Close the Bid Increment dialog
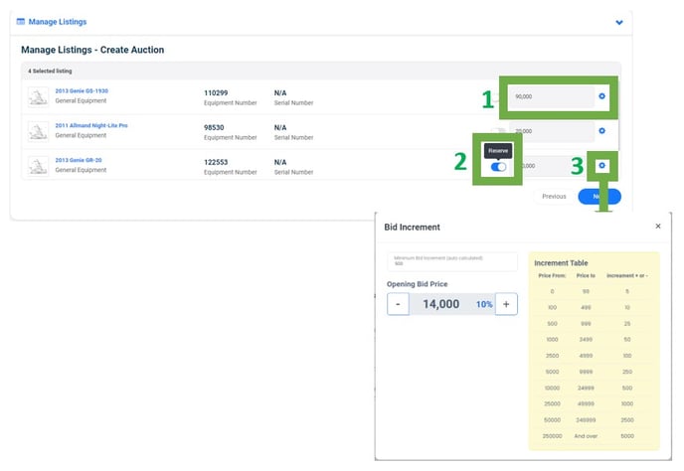The image size is (684, 471). coord(657,227)
